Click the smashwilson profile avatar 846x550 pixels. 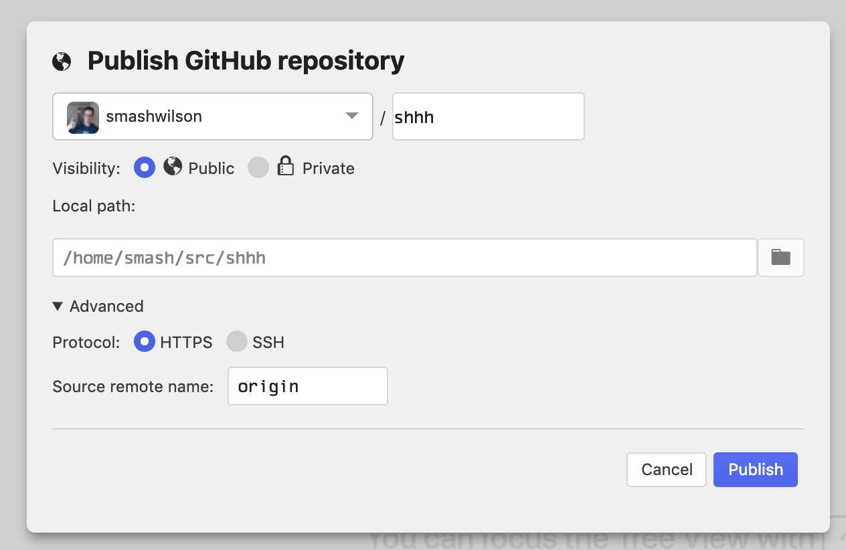(82, 116)
